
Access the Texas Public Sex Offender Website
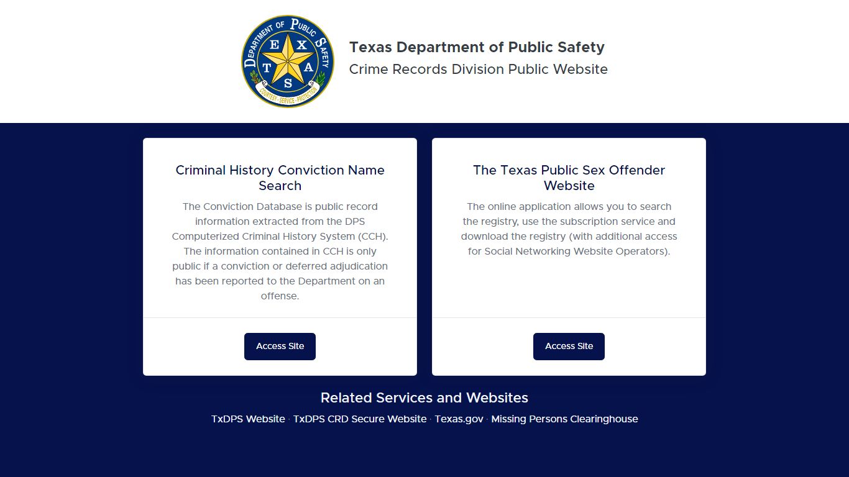click(569, 347)
